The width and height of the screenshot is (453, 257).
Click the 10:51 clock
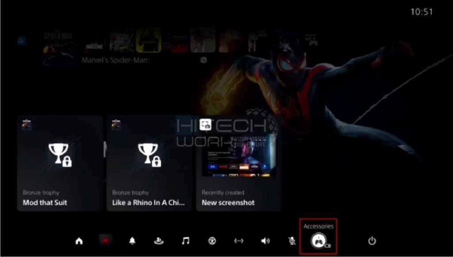tap(422, 12)
